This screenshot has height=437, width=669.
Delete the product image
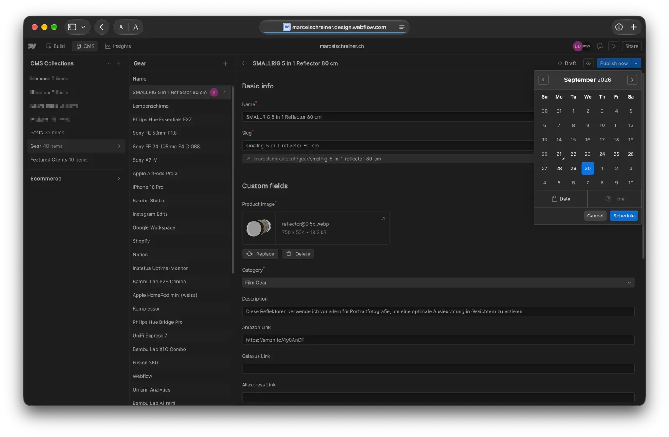click(298, 254)
